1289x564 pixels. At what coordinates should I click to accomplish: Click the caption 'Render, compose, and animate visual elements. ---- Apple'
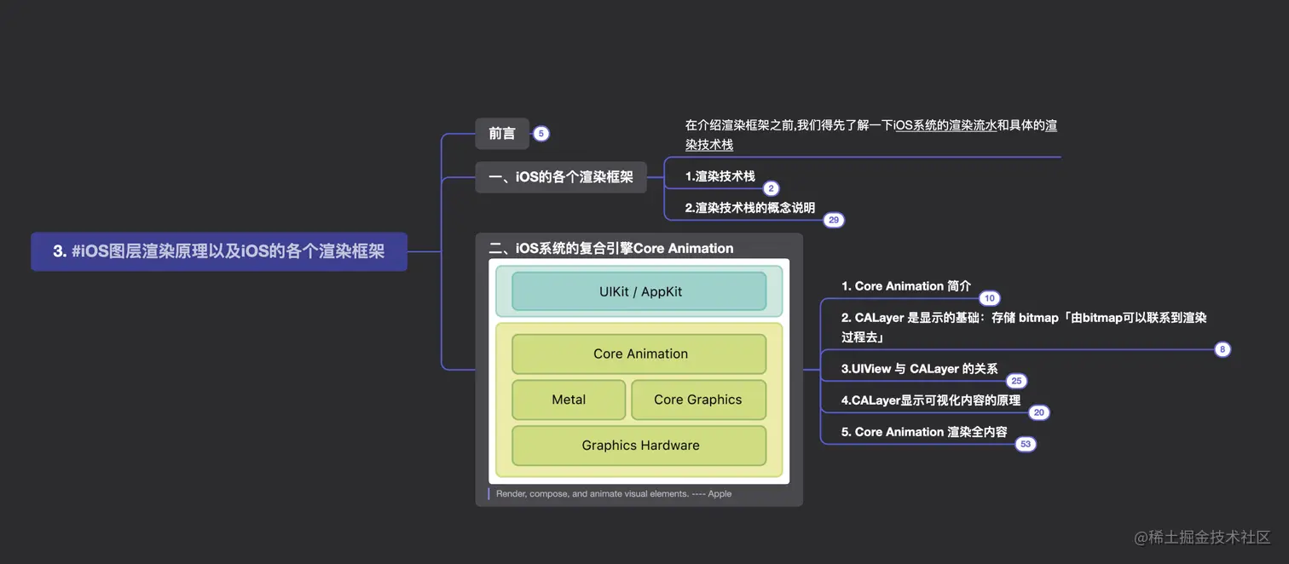(614, 493)
